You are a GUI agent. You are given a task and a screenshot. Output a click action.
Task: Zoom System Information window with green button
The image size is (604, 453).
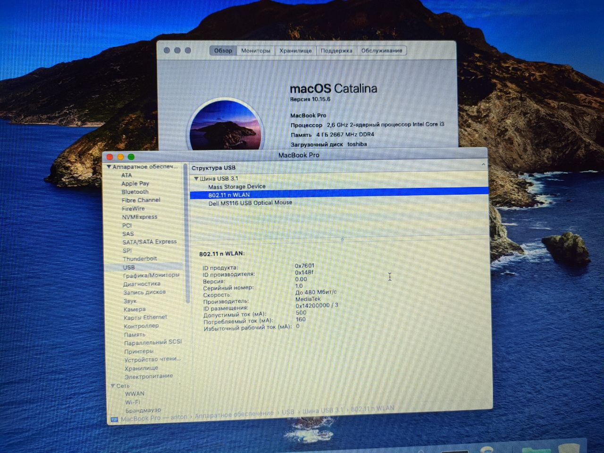coord(131,157)
